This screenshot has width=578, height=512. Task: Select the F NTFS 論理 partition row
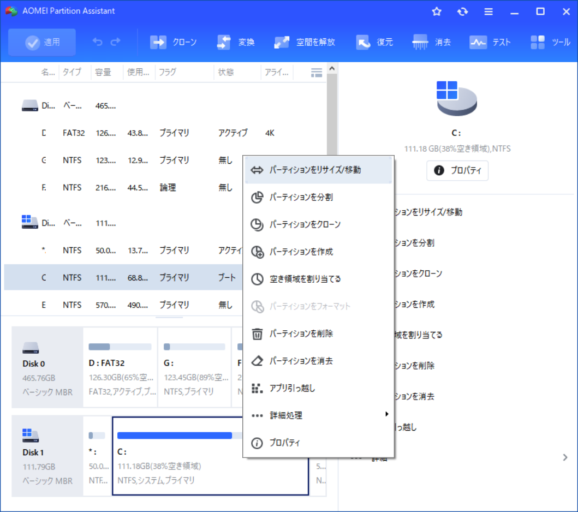pyautogui.click(x=123, y=188)
